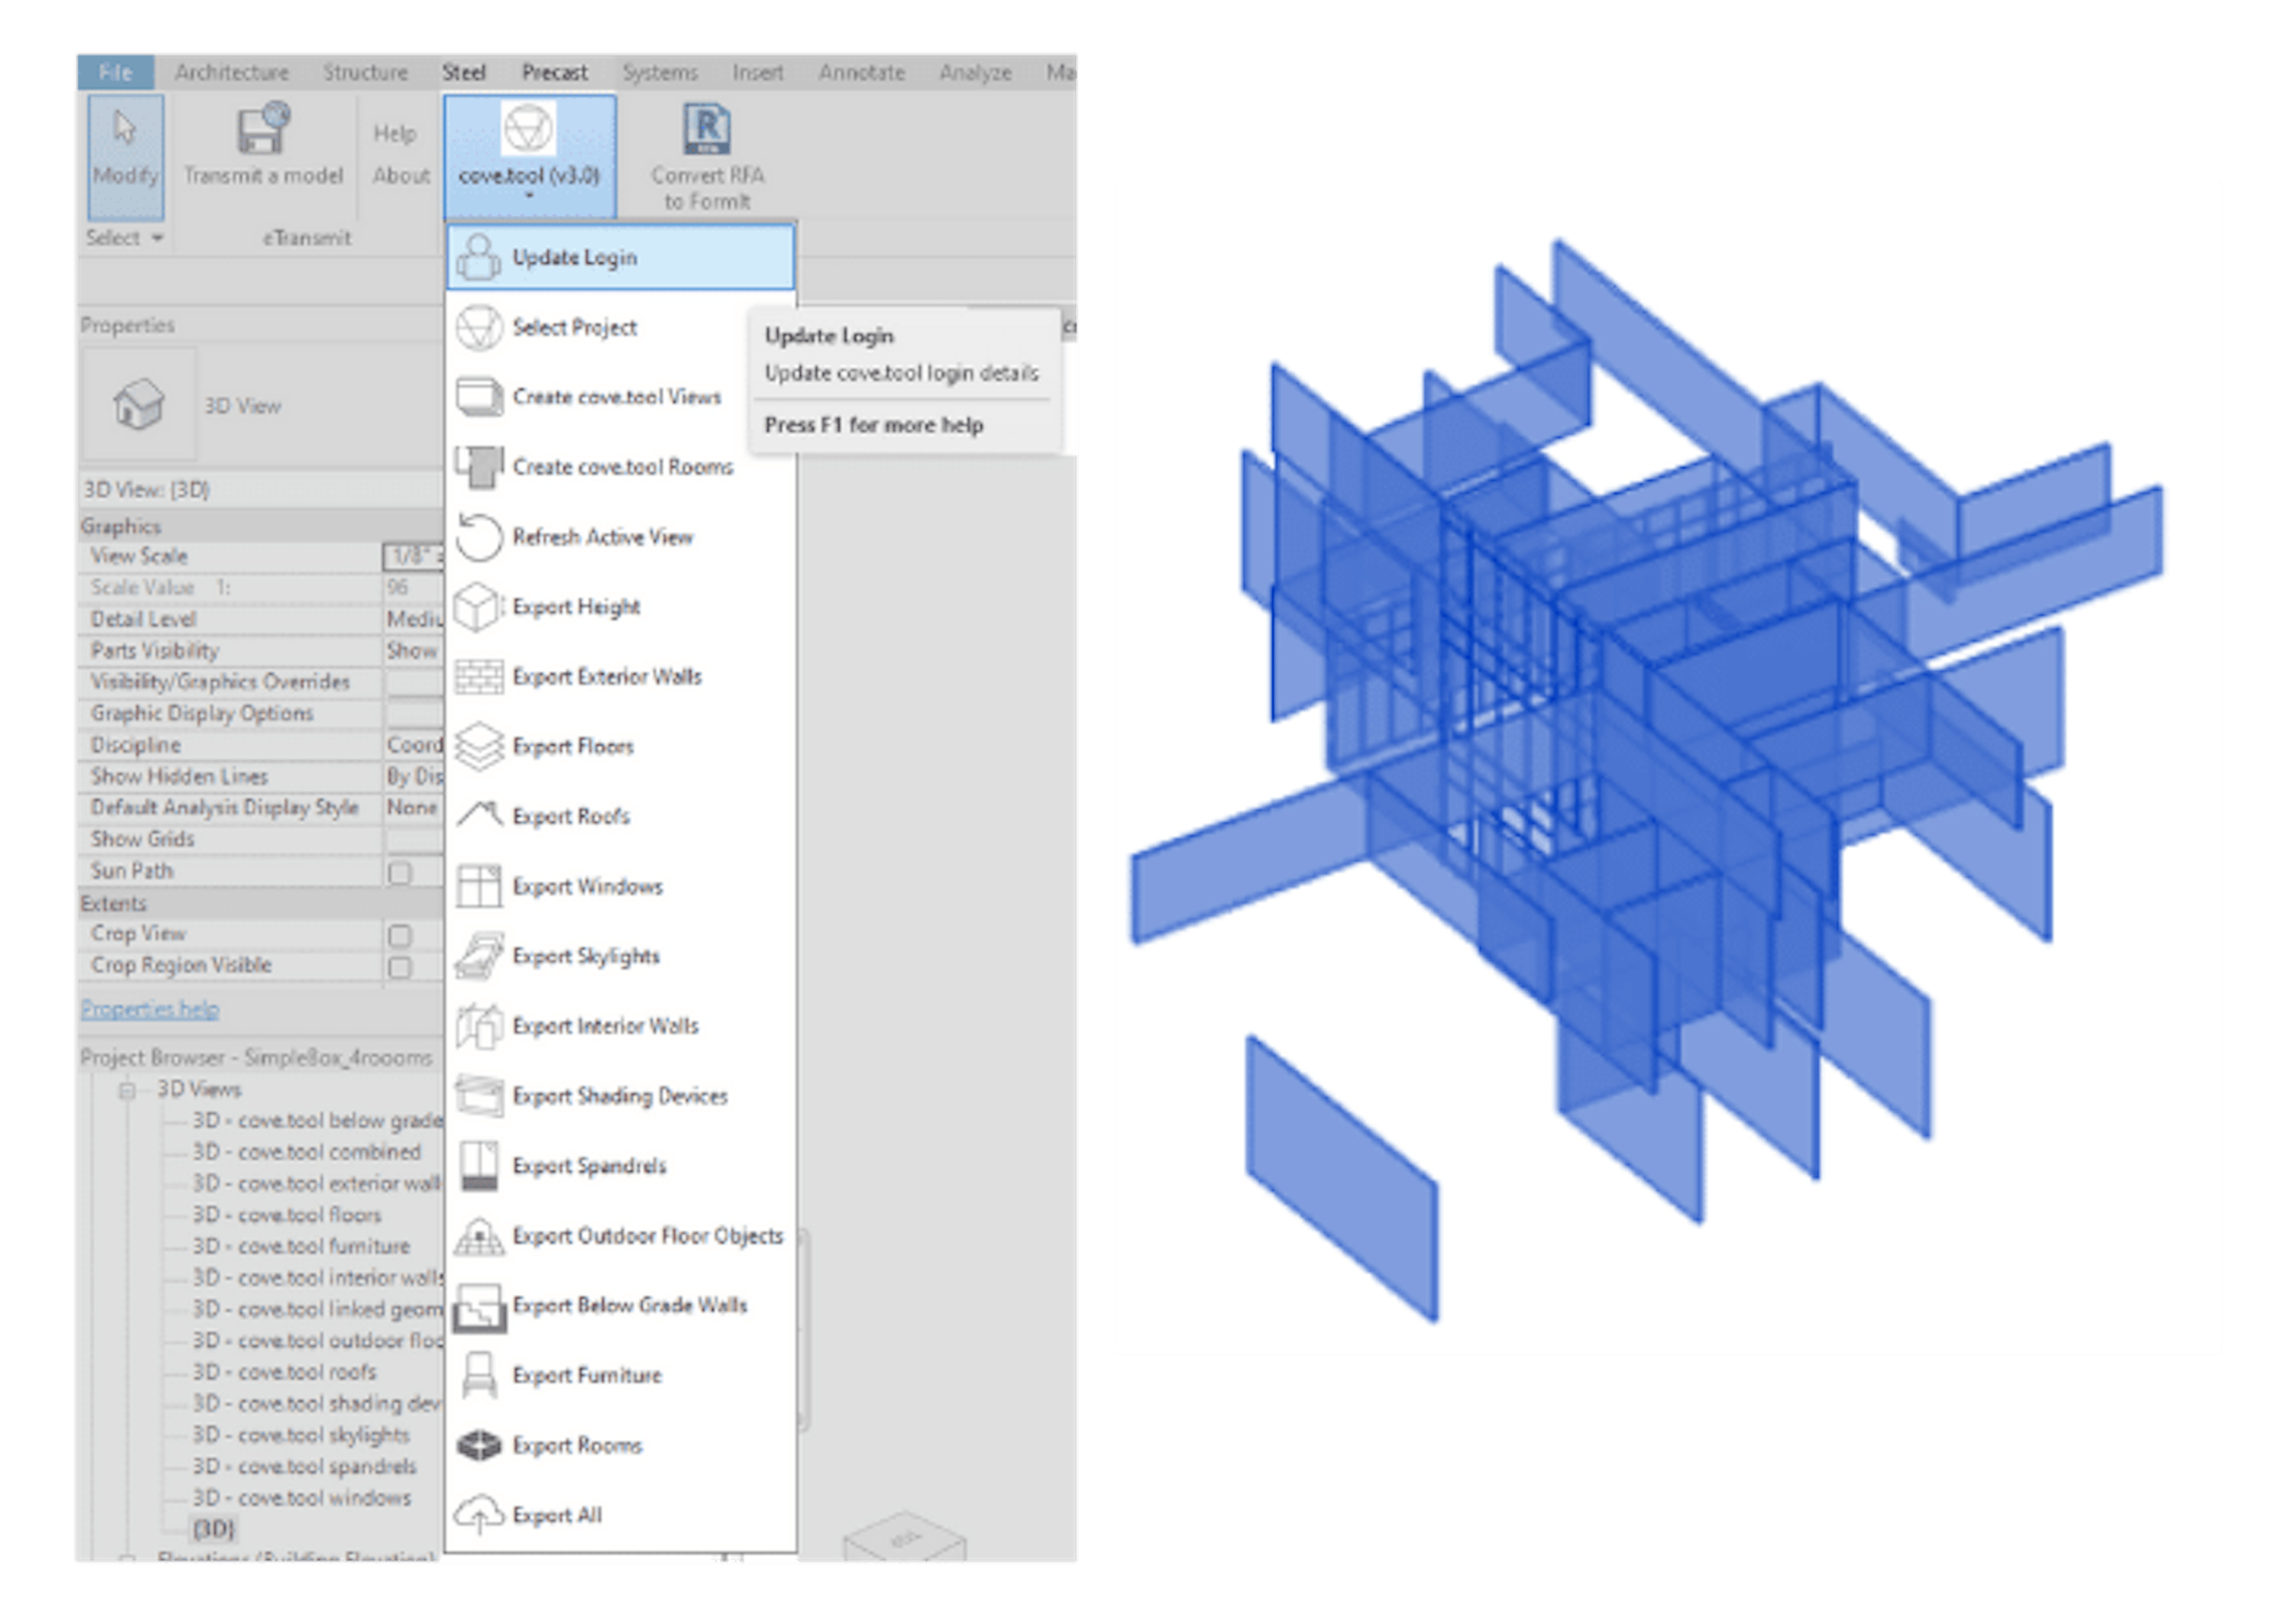
Task: Click Export Height cube icon
Action: click(x=479, y=607)
